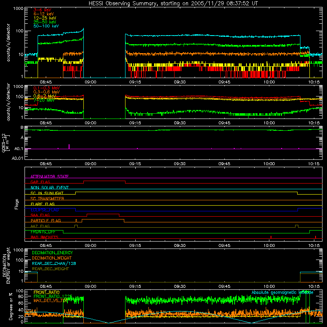Click the BAD_PACKETS flag label

(x=45, y=237)
